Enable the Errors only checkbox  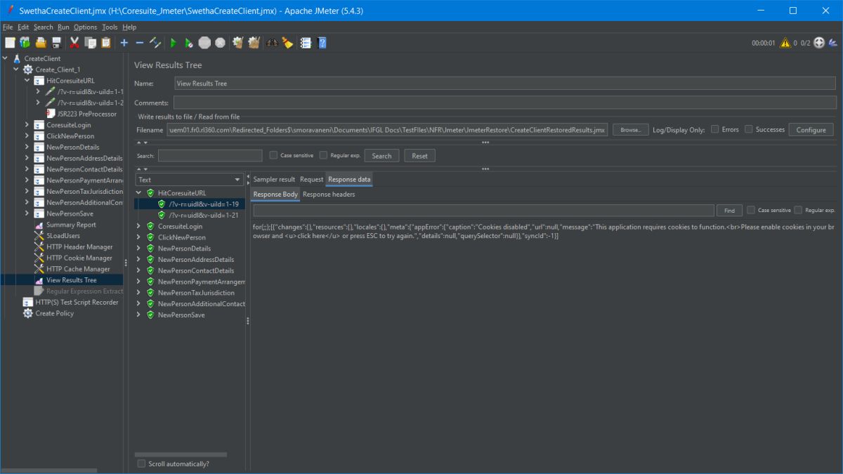click(714, 129)
